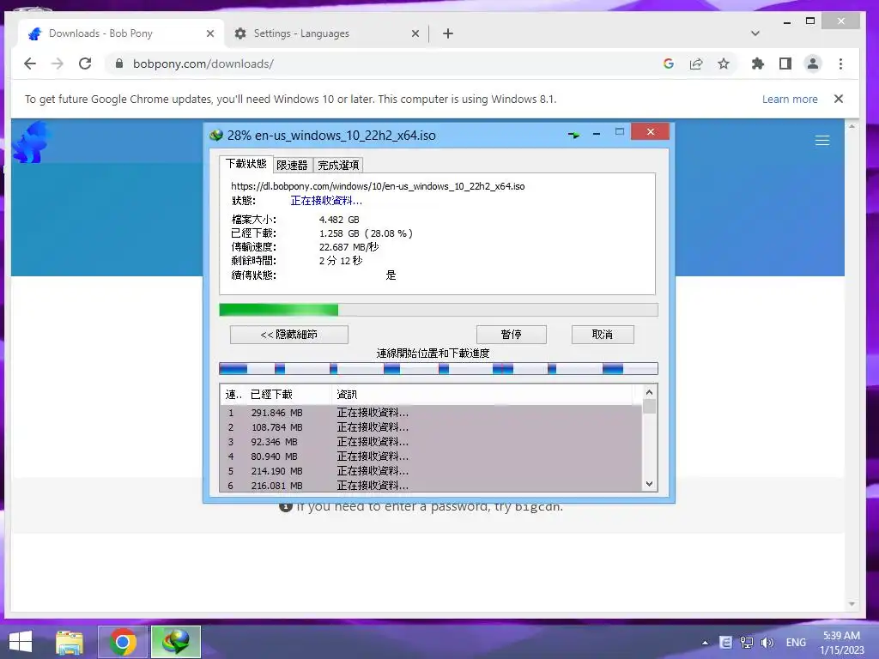Click the Chrome forward arrow
879x659 pixels.
(58, 63)
